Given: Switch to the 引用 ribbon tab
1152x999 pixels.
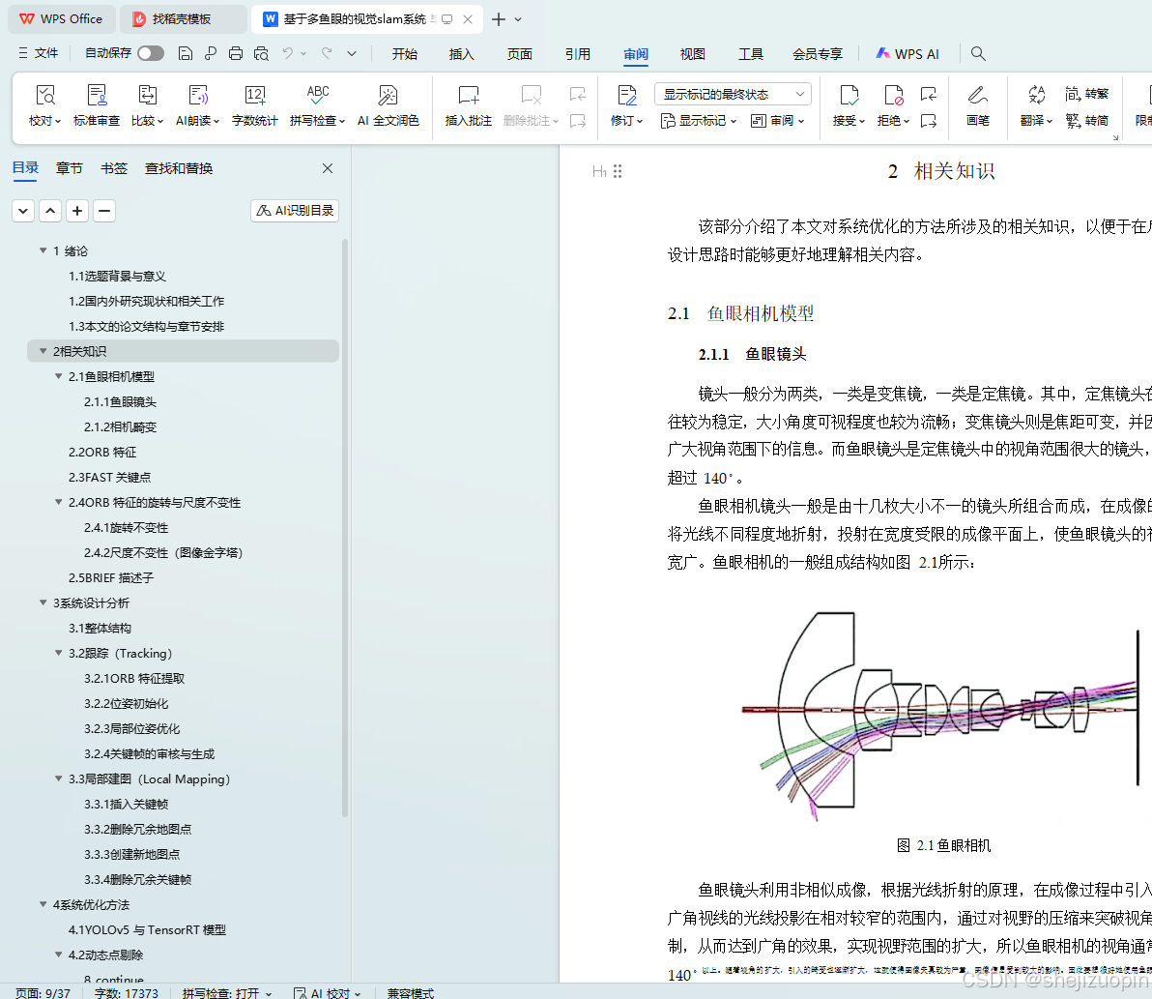Looking at the screenshot, I should tap(578, 53).
